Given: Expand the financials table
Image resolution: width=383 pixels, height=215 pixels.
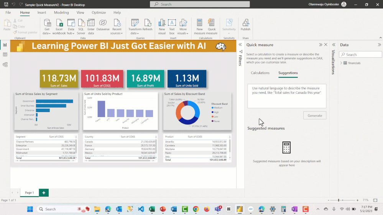Looking at the screenshot, I should [341, 63].
